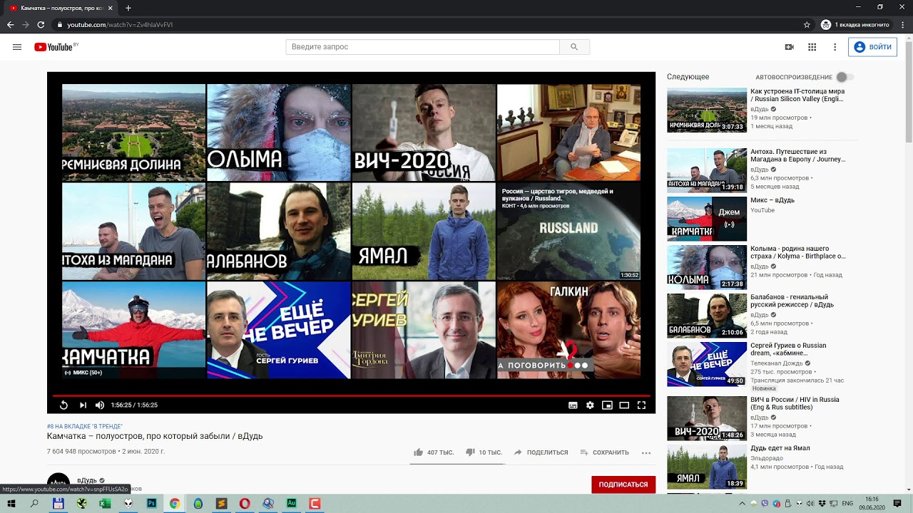Screen dimensions: 913x513
Task: Open Adobe Audition from the taskbar
Action: point(291,503)
